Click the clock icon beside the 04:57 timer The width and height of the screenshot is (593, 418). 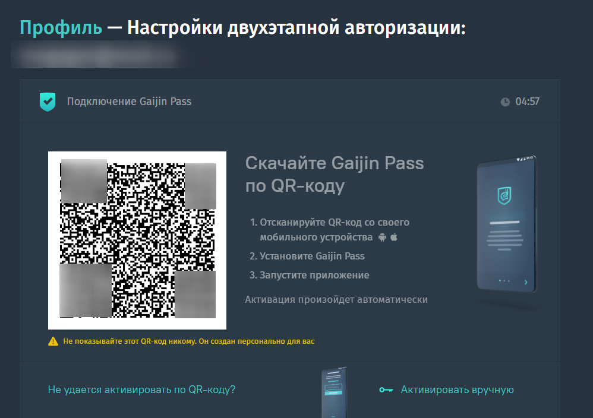(505, 102)
